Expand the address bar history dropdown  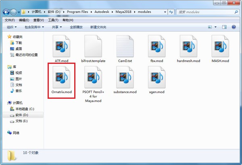point(165,12)
